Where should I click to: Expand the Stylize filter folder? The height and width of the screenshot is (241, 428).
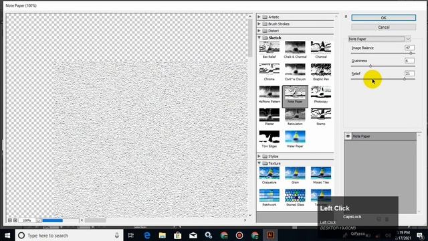click(259, 156)
